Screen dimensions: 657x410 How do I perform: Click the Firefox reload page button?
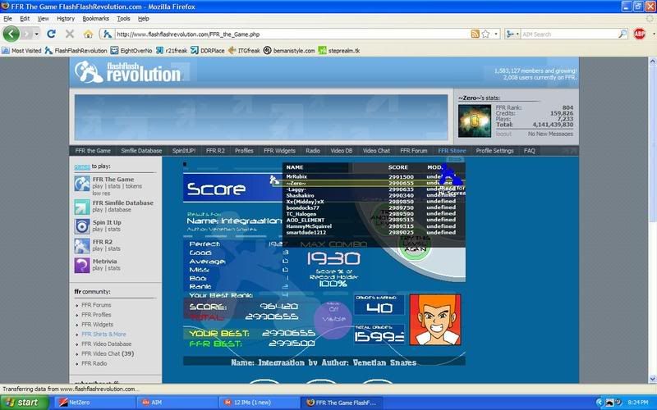[x=51, y=34]
